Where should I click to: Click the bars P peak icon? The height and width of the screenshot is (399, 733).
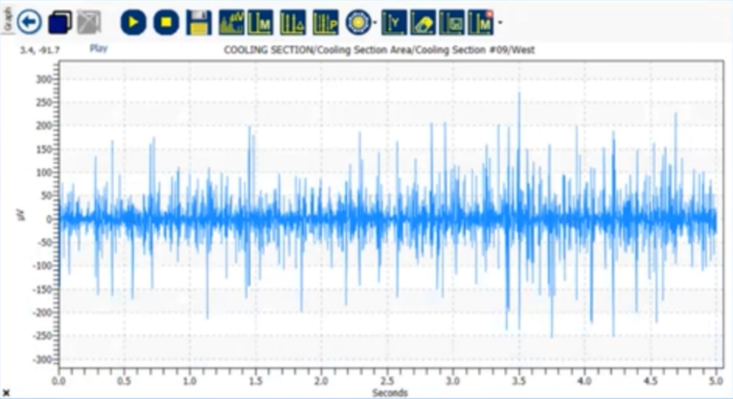click(x=325, y=23)
